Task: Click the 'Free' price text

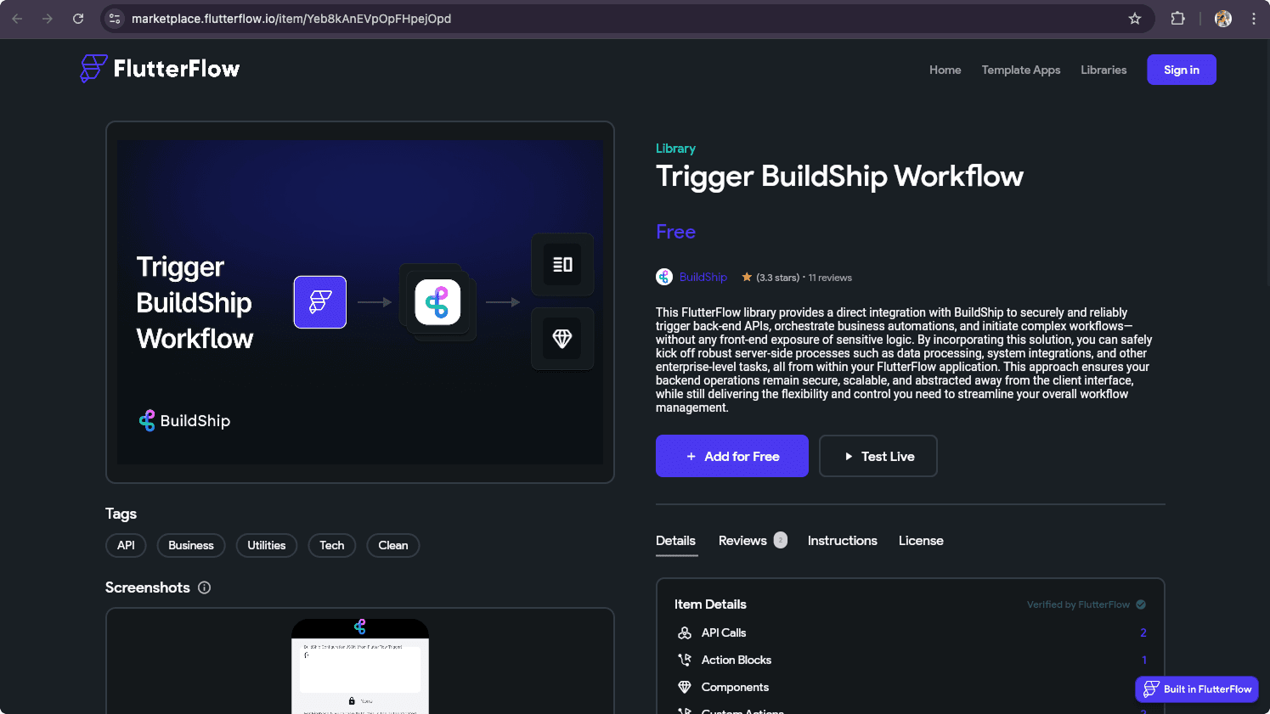Action: (x=675, y=232)
